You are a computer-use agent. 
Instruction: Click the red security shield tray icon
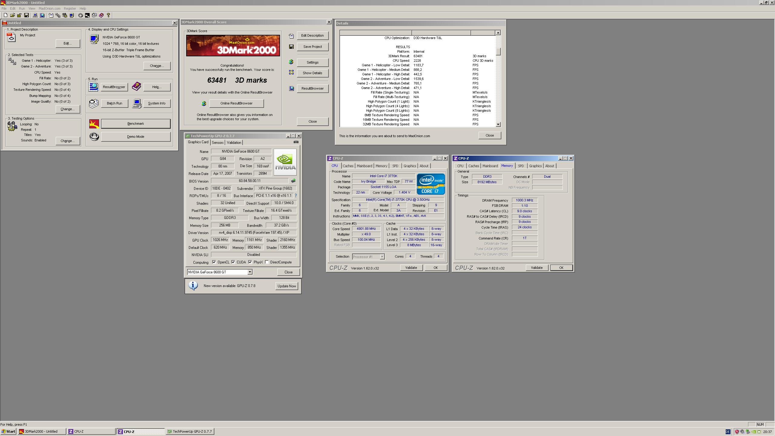click(737, 432)
